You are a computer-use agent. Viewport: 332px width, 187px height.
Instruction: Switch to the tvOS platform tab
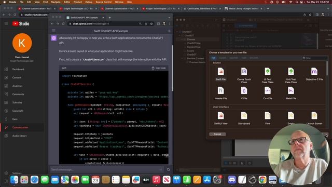(x=244, y=58)
